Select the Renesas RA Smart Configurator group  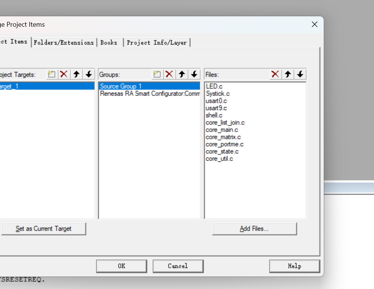tap(149, 93)
